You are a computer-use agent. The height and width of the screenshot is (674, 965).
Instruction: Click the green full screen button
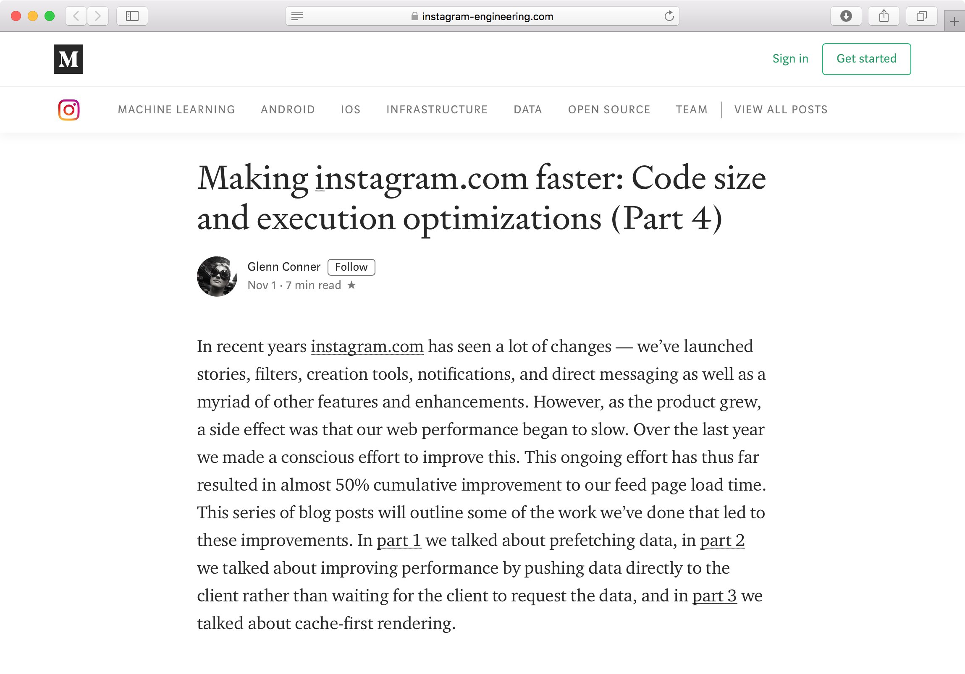(x=50, y=16)
